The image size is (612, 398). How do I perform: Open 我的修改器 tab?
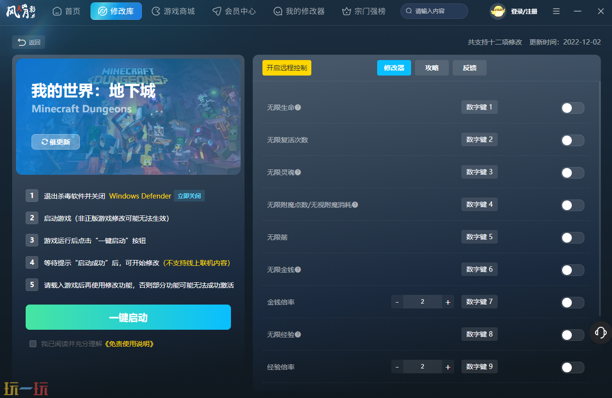pos(299,11)
